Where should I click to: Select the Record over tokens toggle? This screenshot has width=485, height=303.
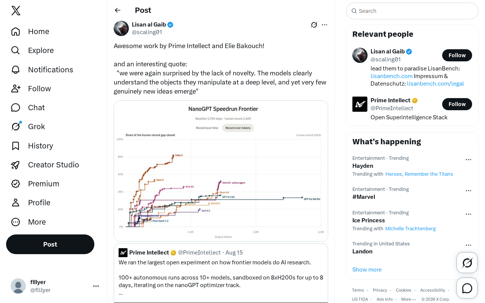coord(238,128)
